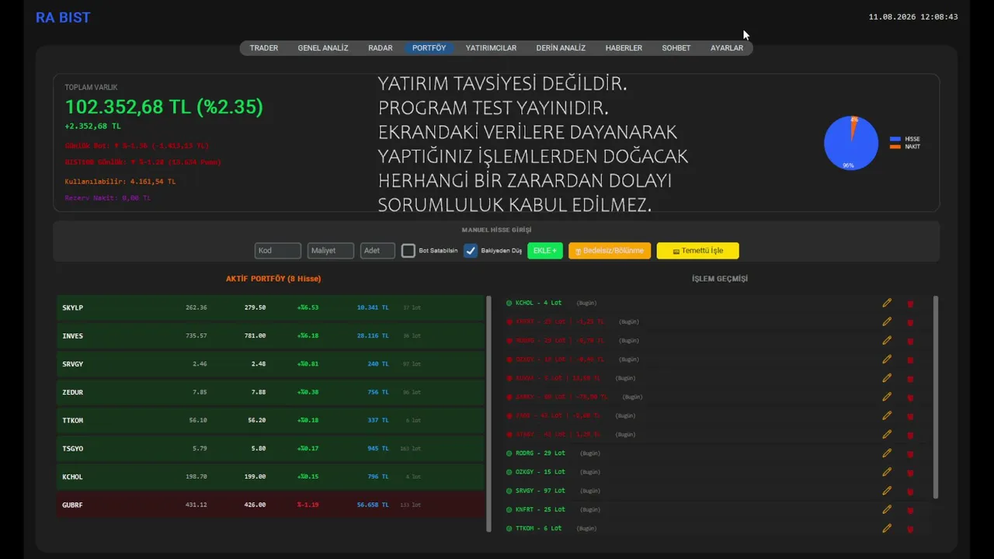Edit the red sell entry showing 11,50 TL
The image size is (994, 559).
887,378
